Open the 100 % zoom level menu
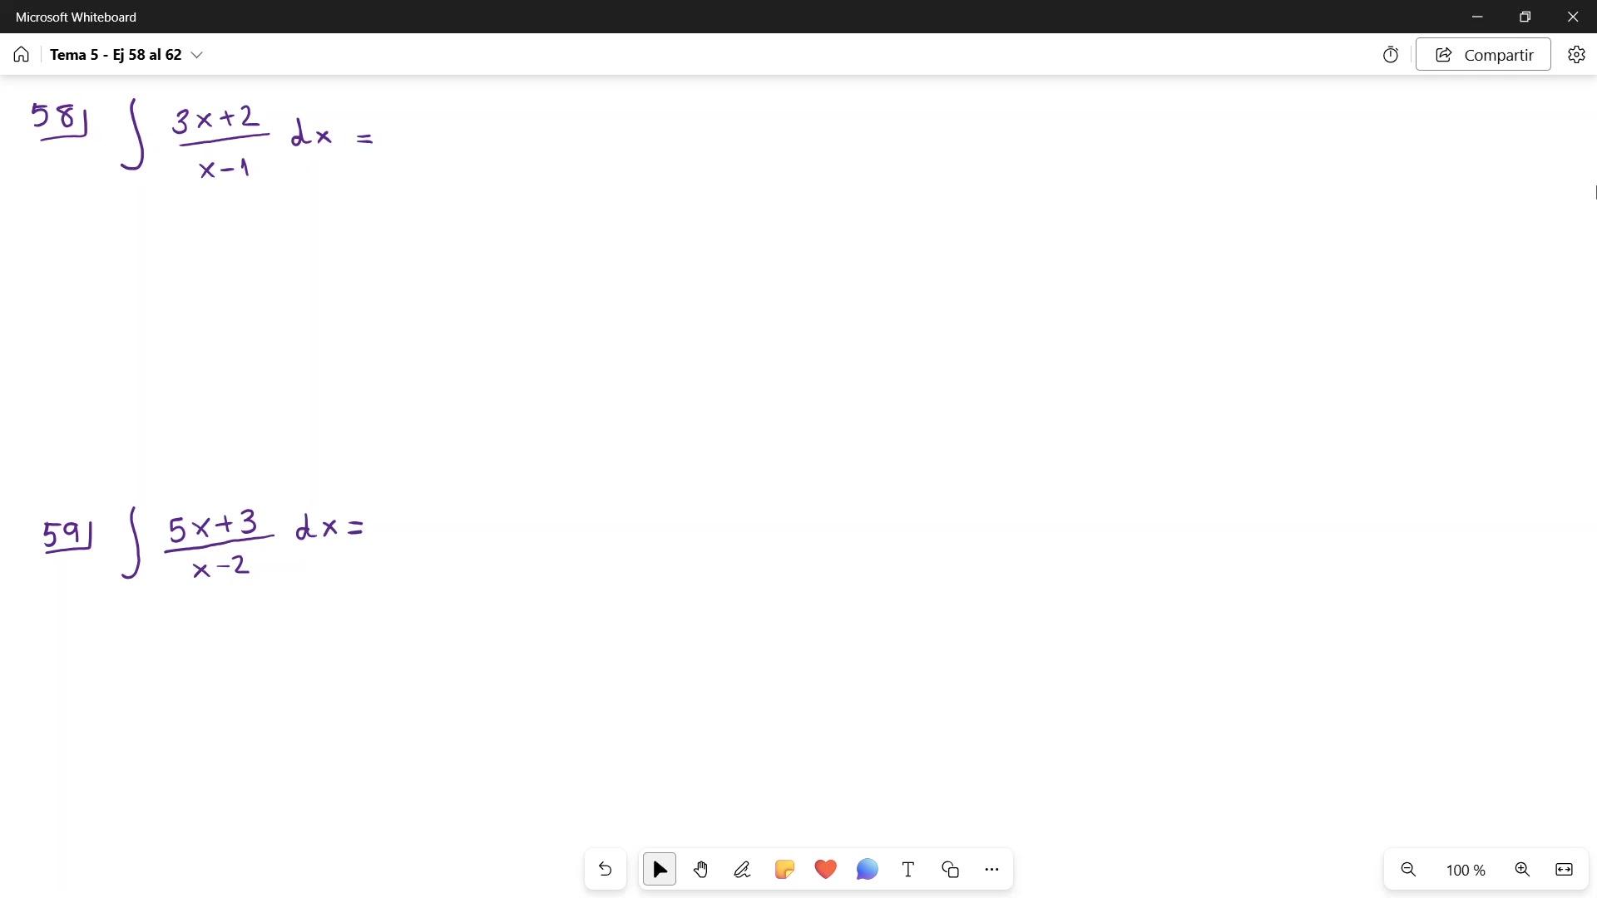The height and width of the screenshot is (898, 1597). 1465,871
